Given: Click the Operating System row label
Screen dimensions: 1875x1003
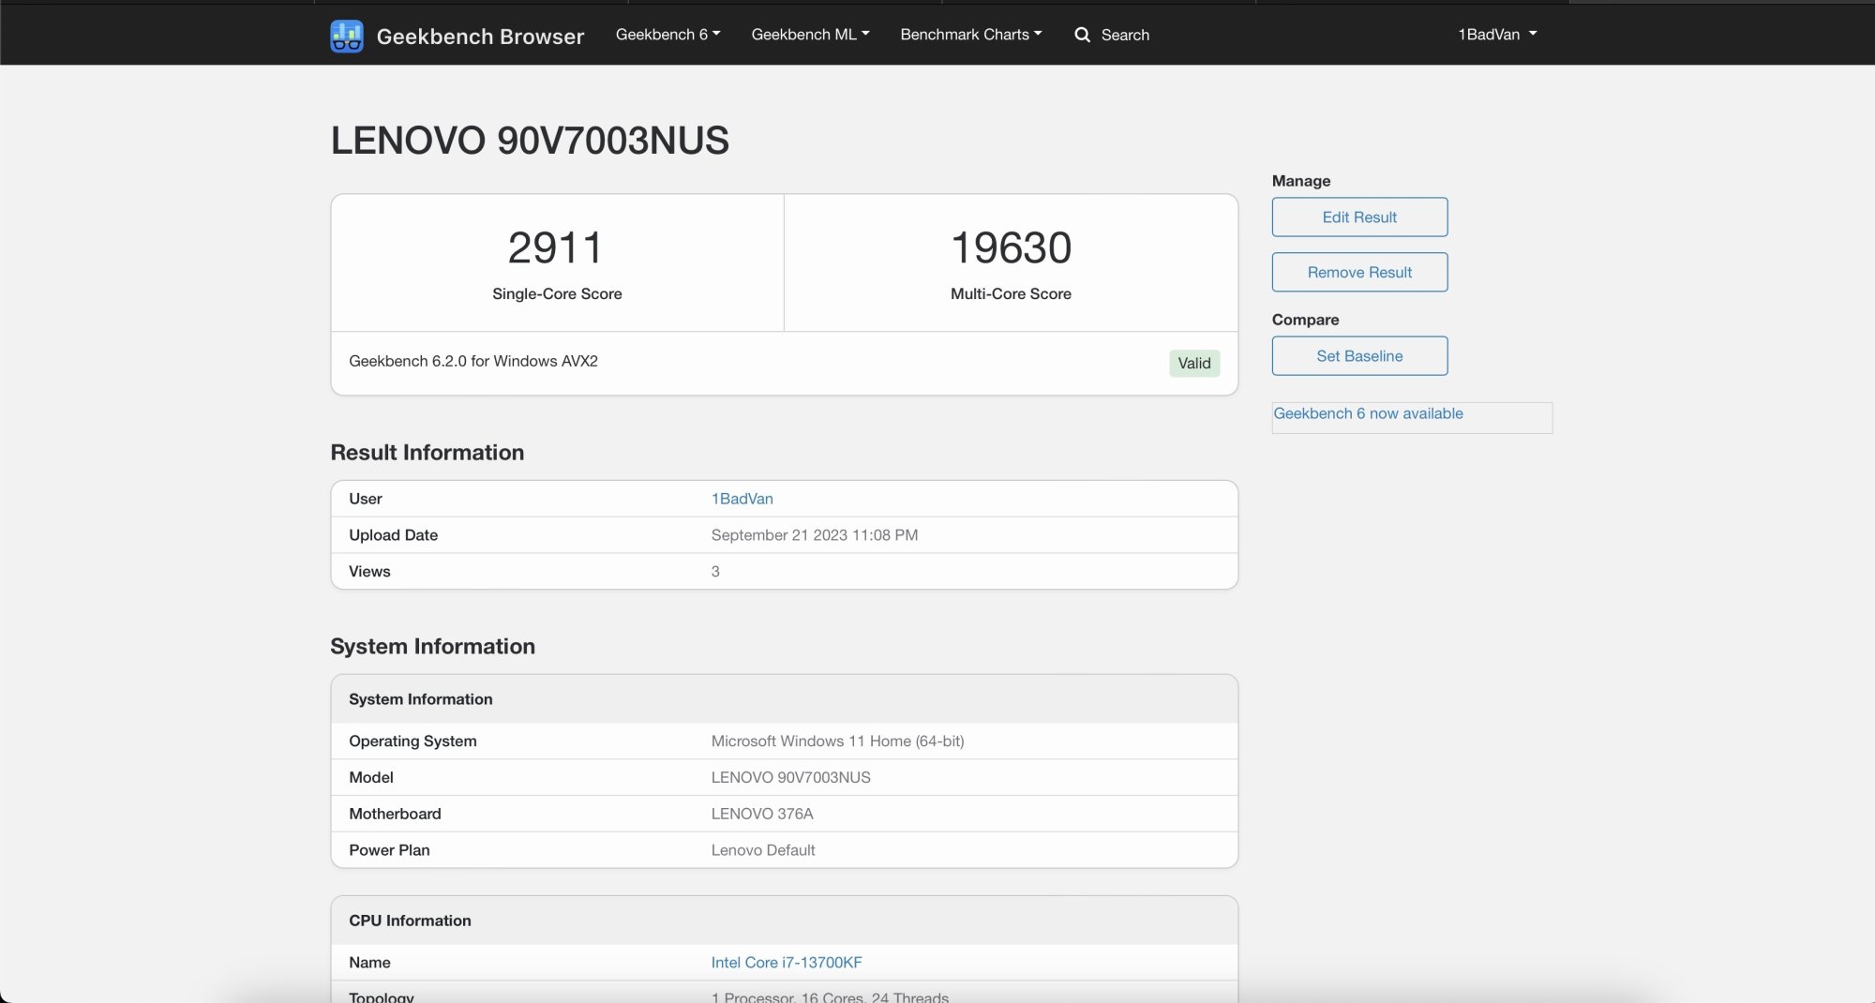Looking at the screenshot, I should pos(412,741).
